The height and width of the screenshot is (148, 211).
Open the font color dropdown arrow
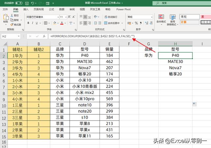tap(65, 23)
